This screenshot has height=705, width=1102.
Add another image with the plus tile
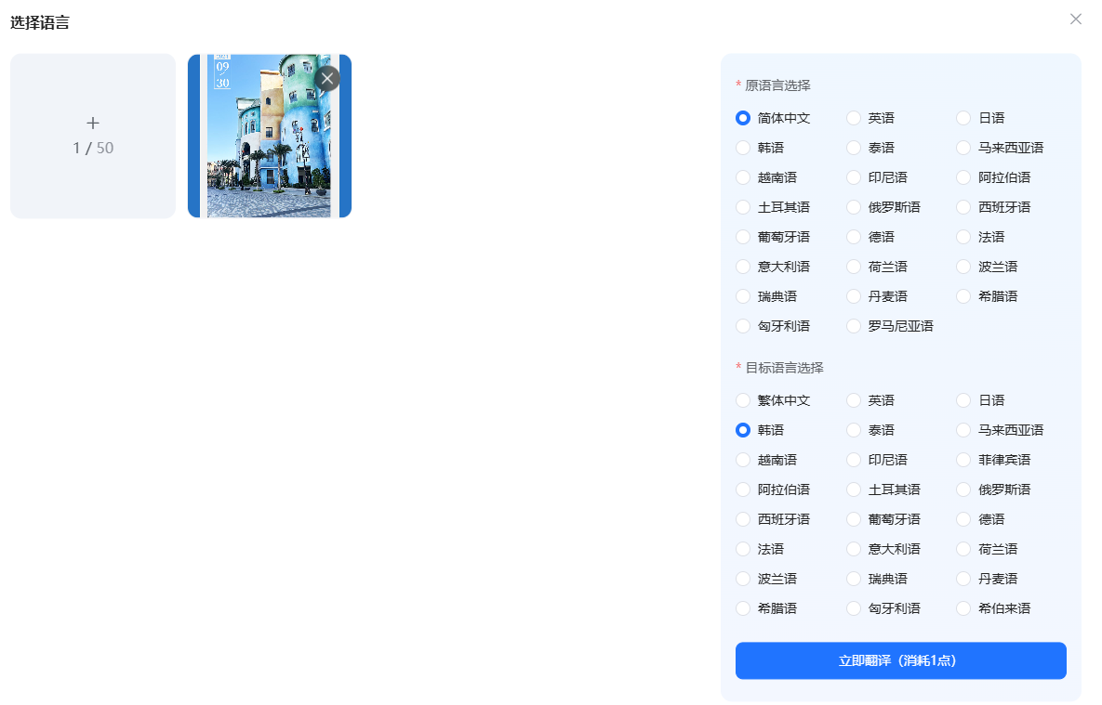[93, 136]
